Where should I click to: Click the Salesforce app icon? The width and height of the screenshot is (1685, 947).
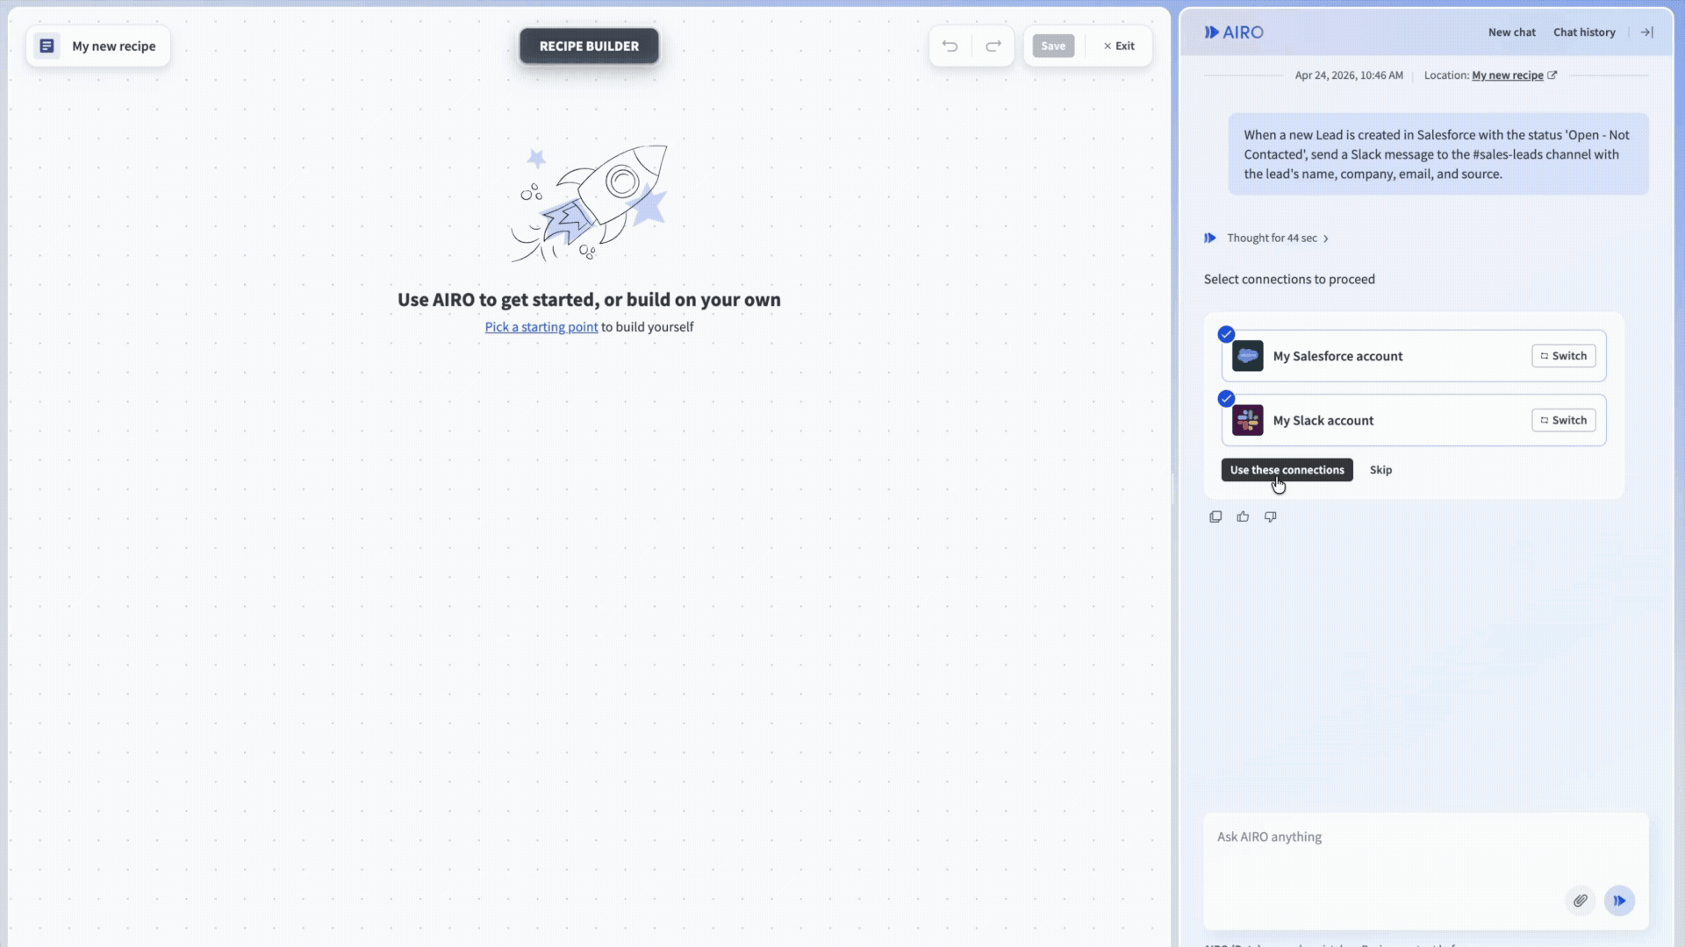click(x=1248, y=356)
